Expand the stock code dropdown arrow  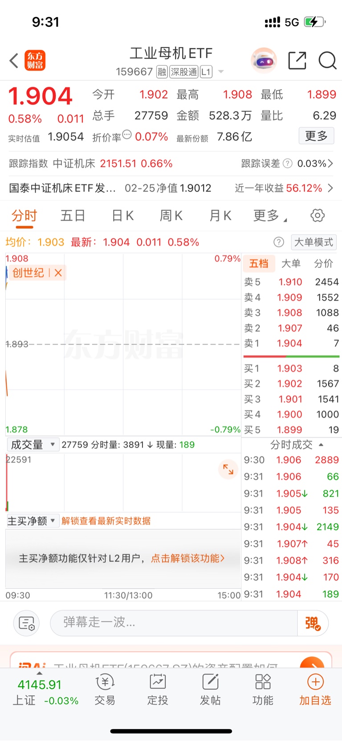coord(221,72)
